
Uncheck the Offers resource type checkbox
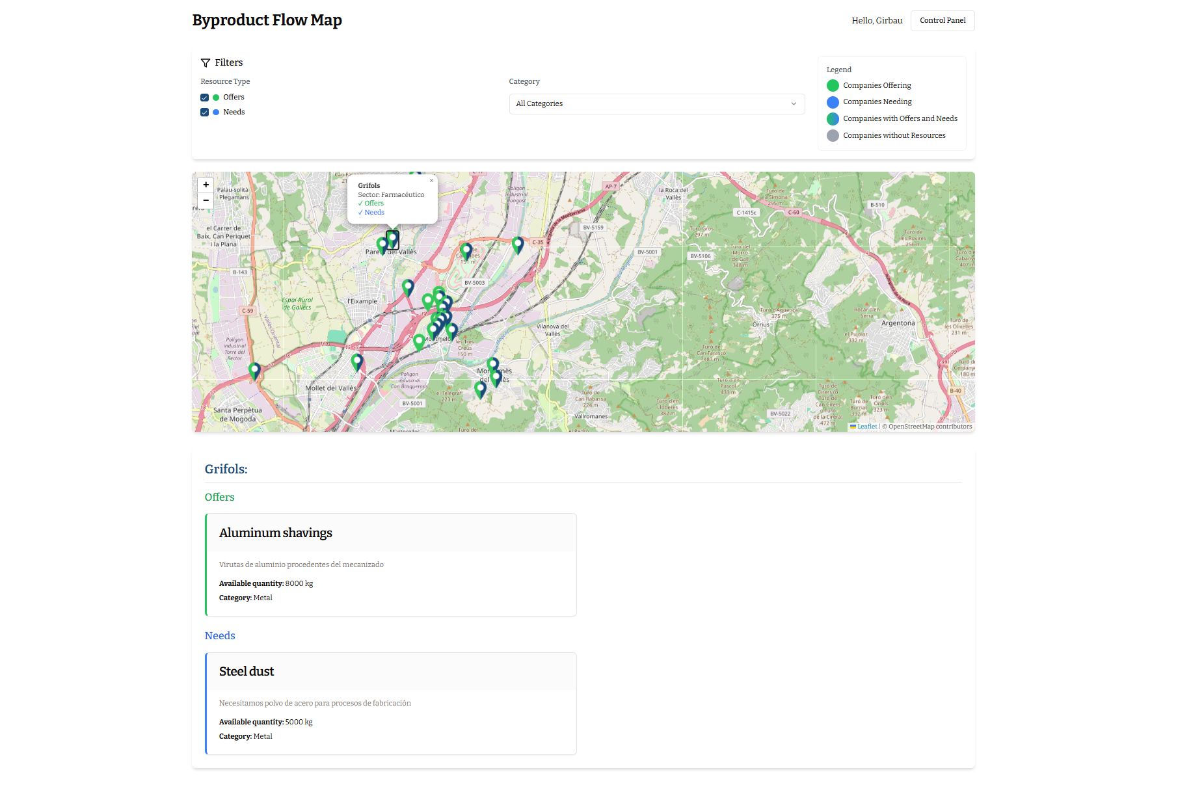(x=205, y=98)
